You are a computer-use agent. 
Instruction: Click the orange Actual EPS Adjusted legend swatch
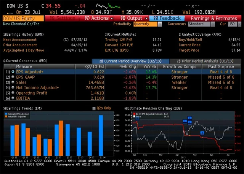(6, 116)
